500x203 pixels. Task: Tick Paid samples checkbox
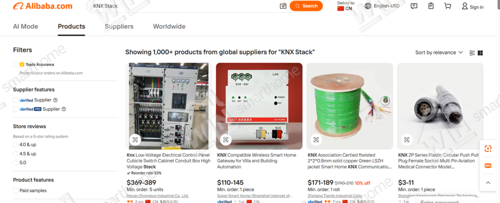point(16,191)
